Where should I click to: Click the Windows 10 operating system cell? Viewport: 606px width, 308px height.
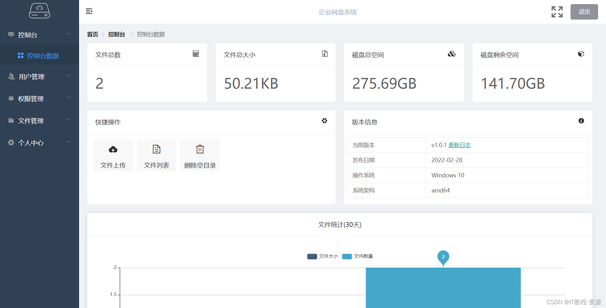[507, 175]
